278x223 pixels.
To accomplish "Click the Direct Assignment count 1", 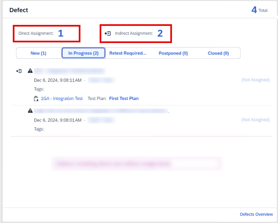I will tap(61, 33).
